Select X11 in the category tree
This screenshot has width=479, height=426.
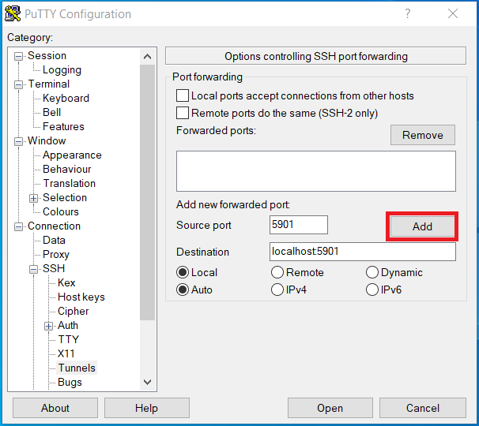tap(66, 354)
